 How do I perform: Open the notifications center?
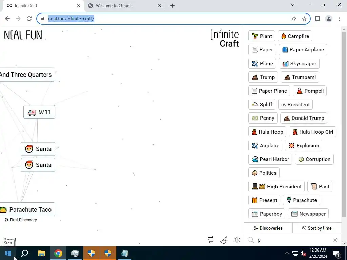pyautogui.click(x=336, y=254)
